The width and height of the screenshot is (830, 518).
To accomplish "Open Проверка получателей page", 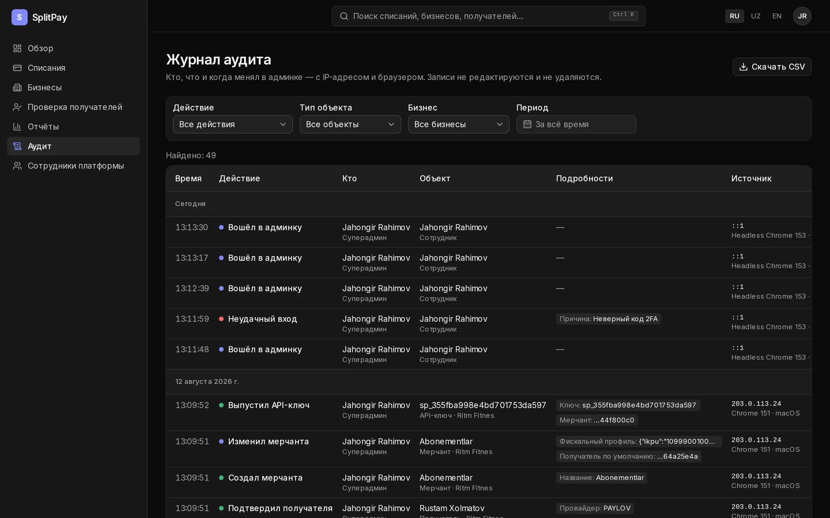I will point(73,107).
